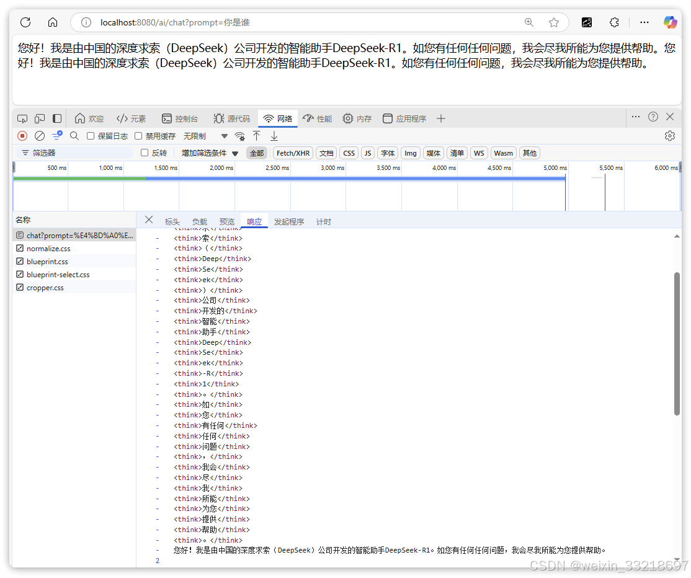
Task: Toggle the network filter funnel icon
Action: [57, 136]
